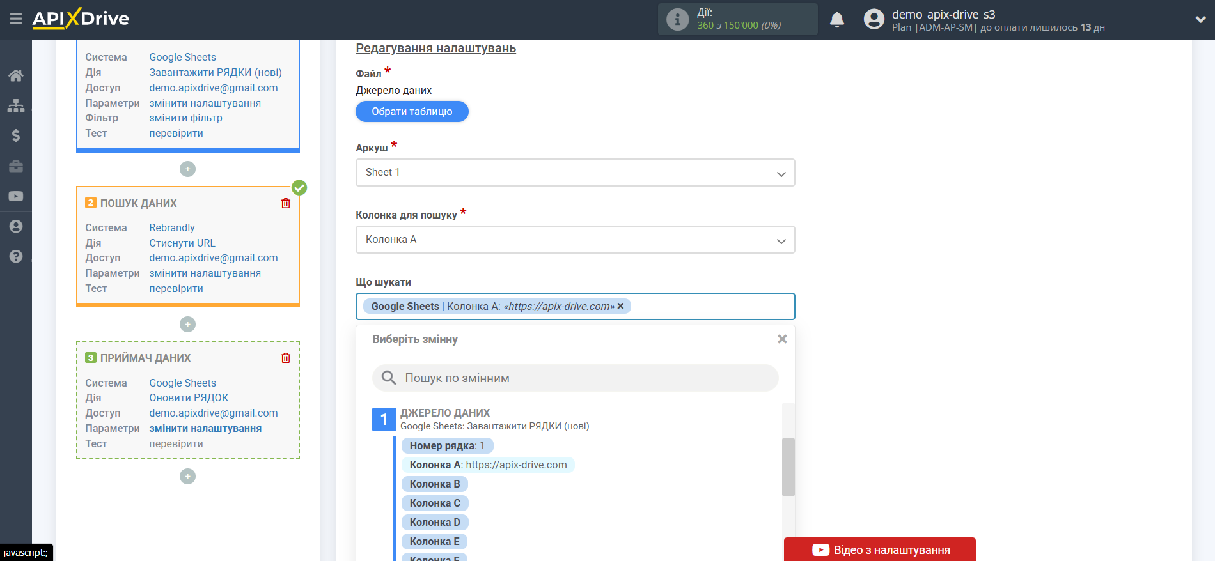
Task: Open the Rebrandly system link
Action: coord(172,227)
